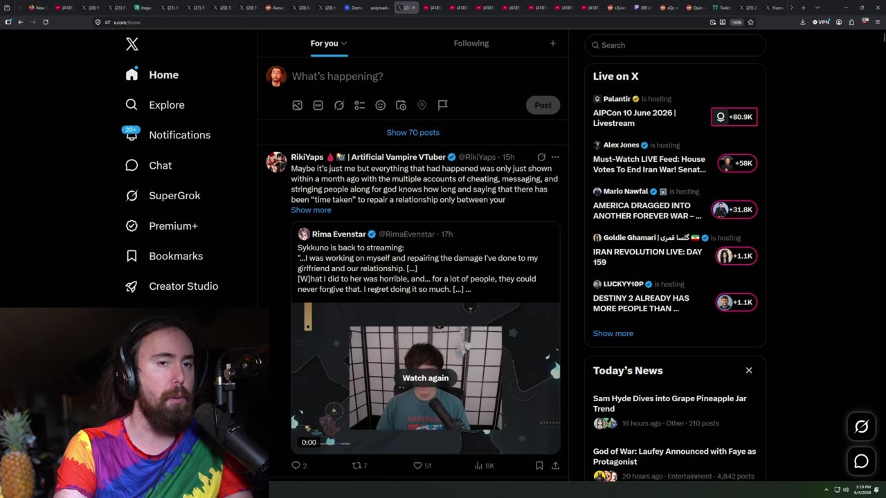The image size is (886, 498).
Task: Open IRAN REVOLUTION LIVE: DAY 159
Action: (x=647, y=257)
